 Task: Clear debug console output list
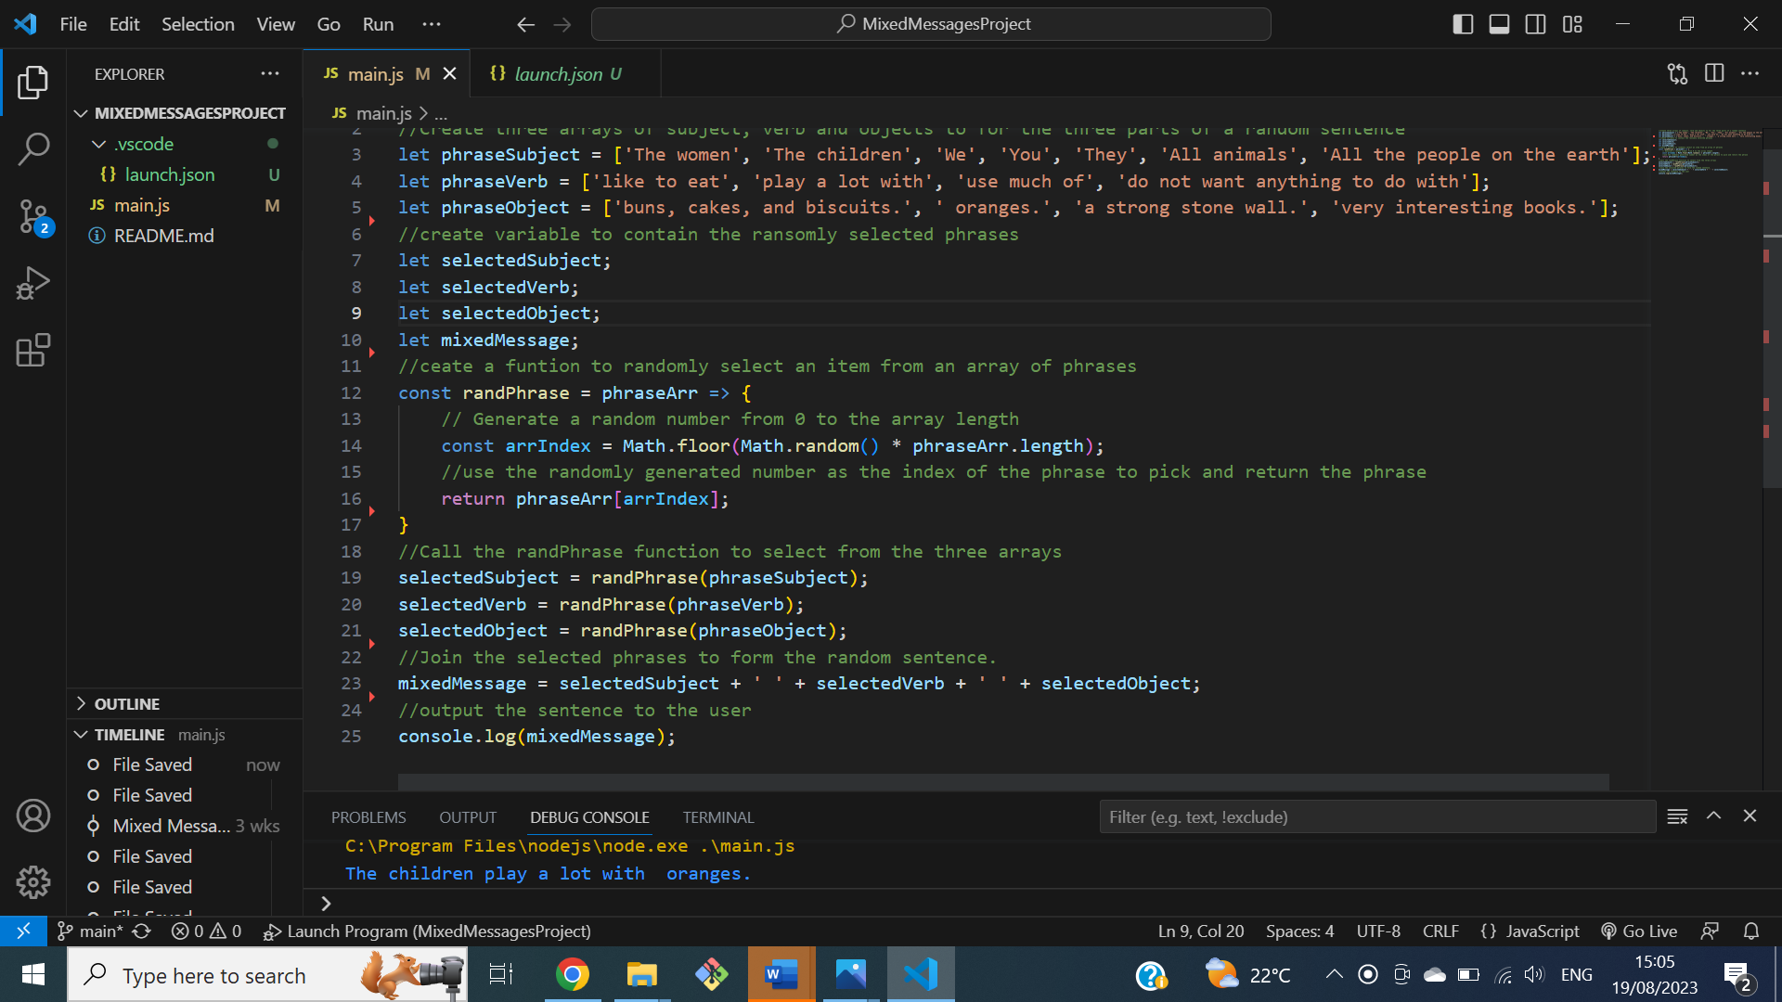pos(1677,816)
